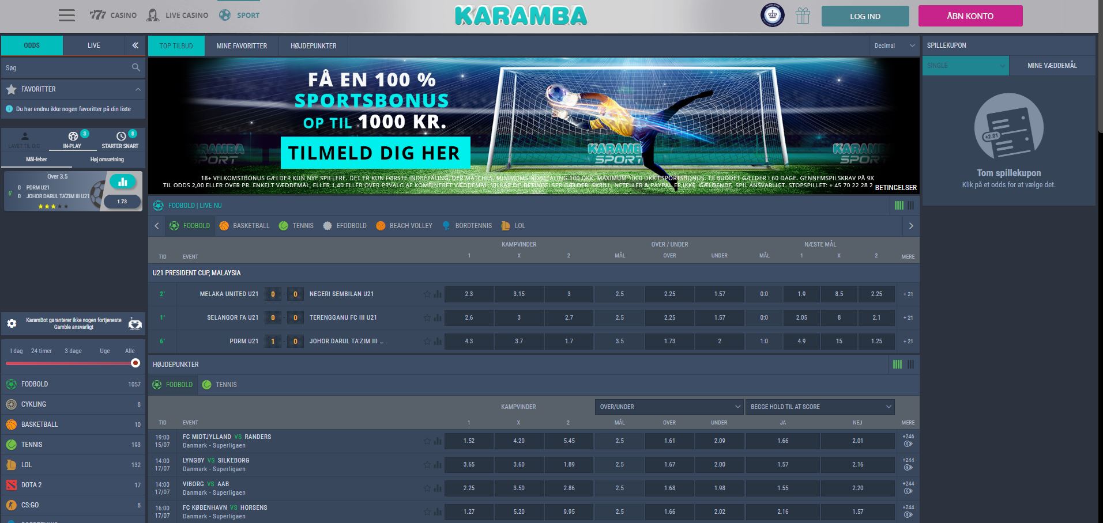Collapse the Favoritter section

tap(138, 89)
